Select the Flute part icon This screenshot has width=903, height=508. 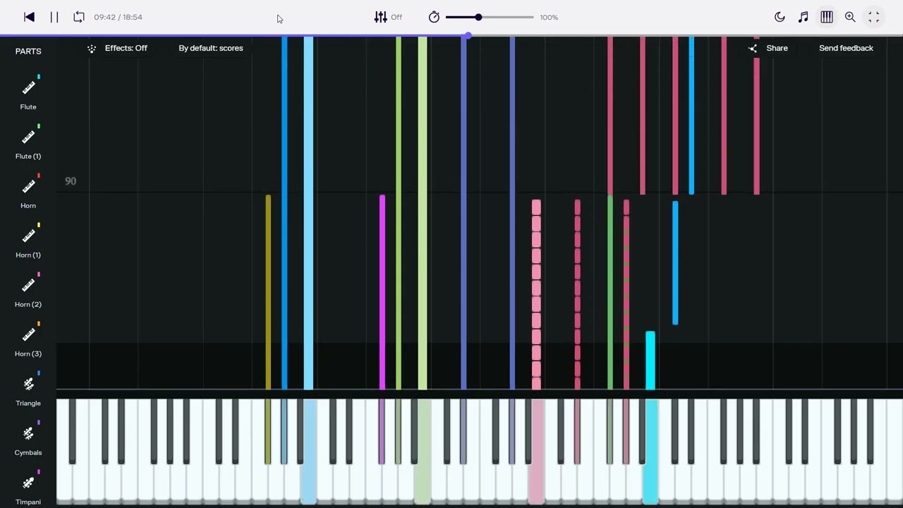[28, 87]
